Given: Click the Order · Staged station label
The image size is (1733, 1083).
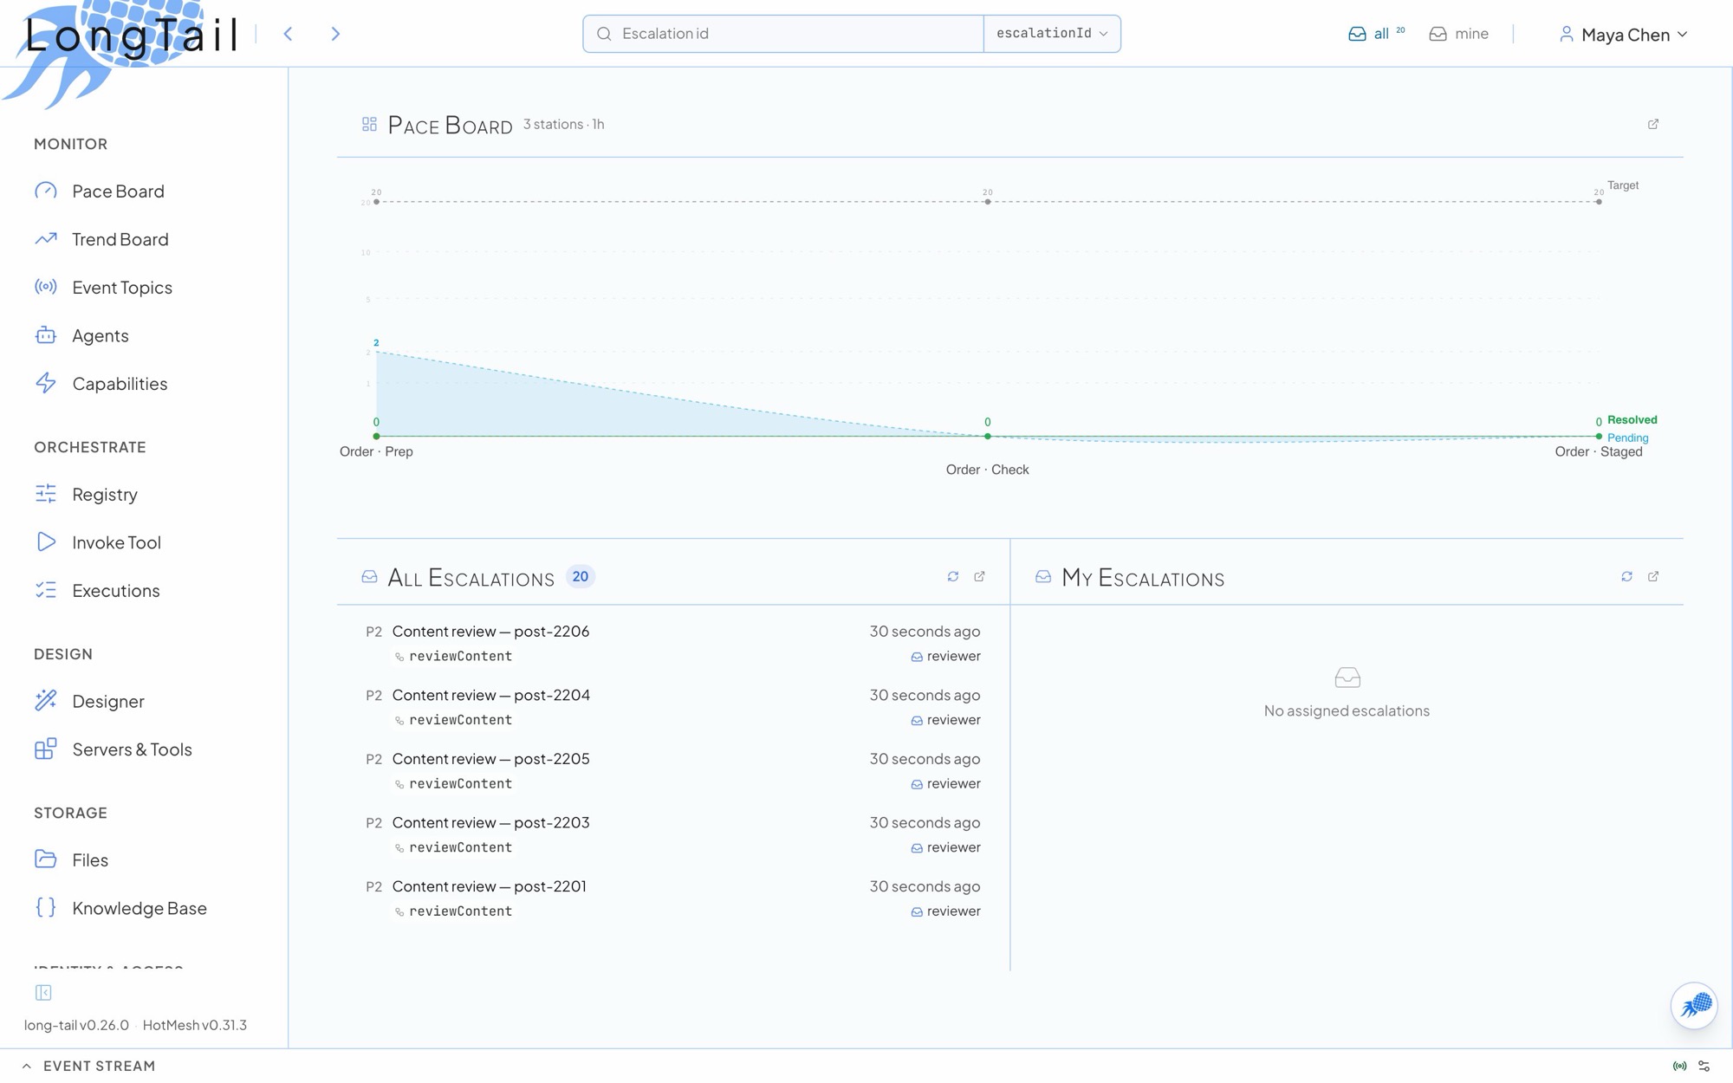Looking at the screenshot, I should click(1598, 451).
